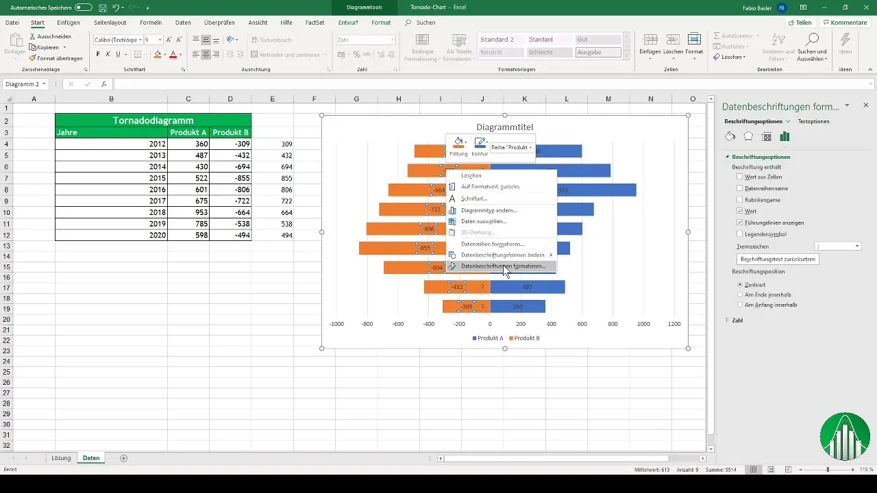Click Beschriftungstext zurücksetzen button
Viewport: 877px width, 493px height.
777,260
